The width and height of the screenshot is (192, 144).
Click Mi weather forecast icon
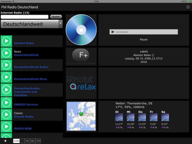click(130, 117)
